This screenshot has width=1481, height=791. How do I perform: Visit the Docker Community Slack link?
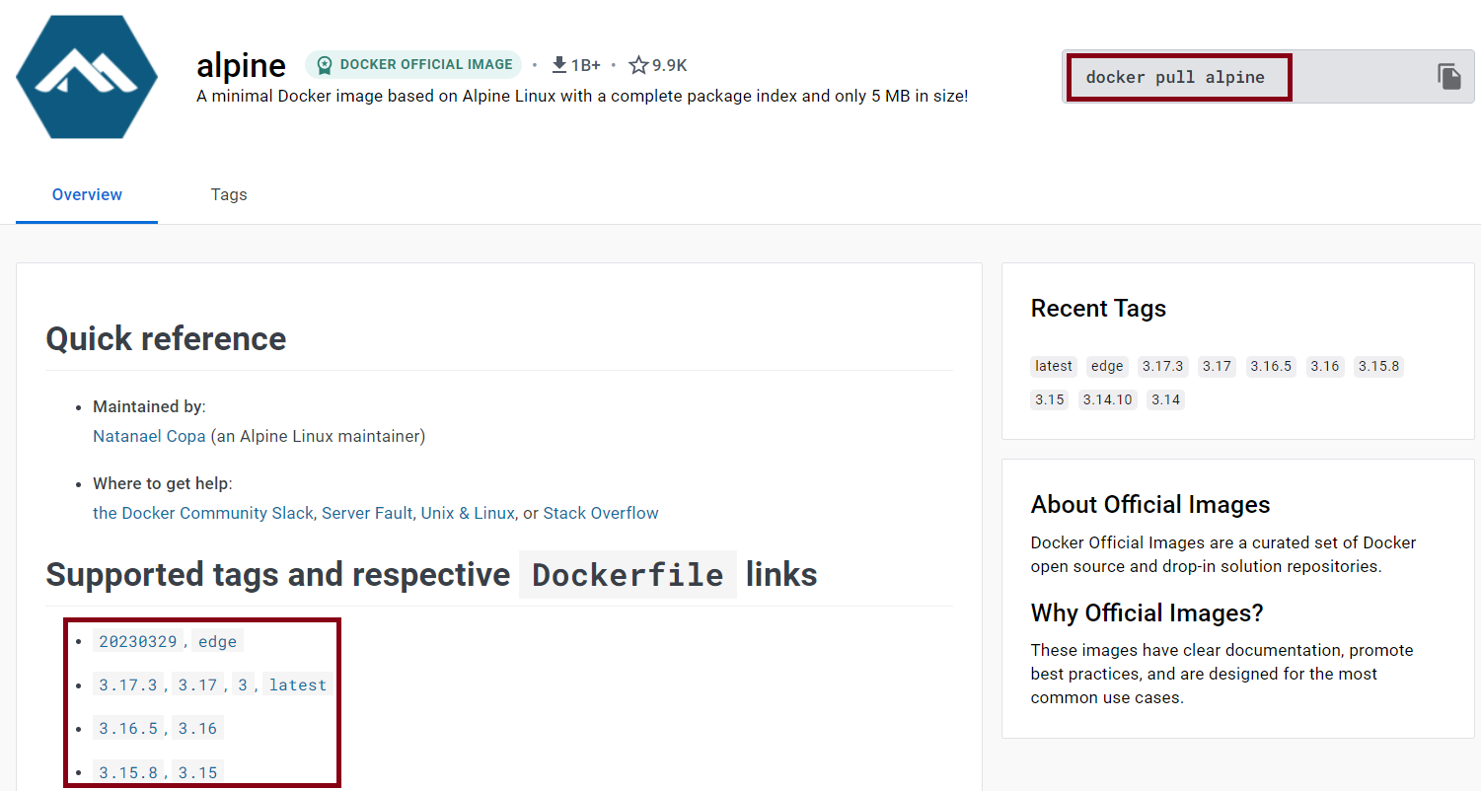[202, 512]
